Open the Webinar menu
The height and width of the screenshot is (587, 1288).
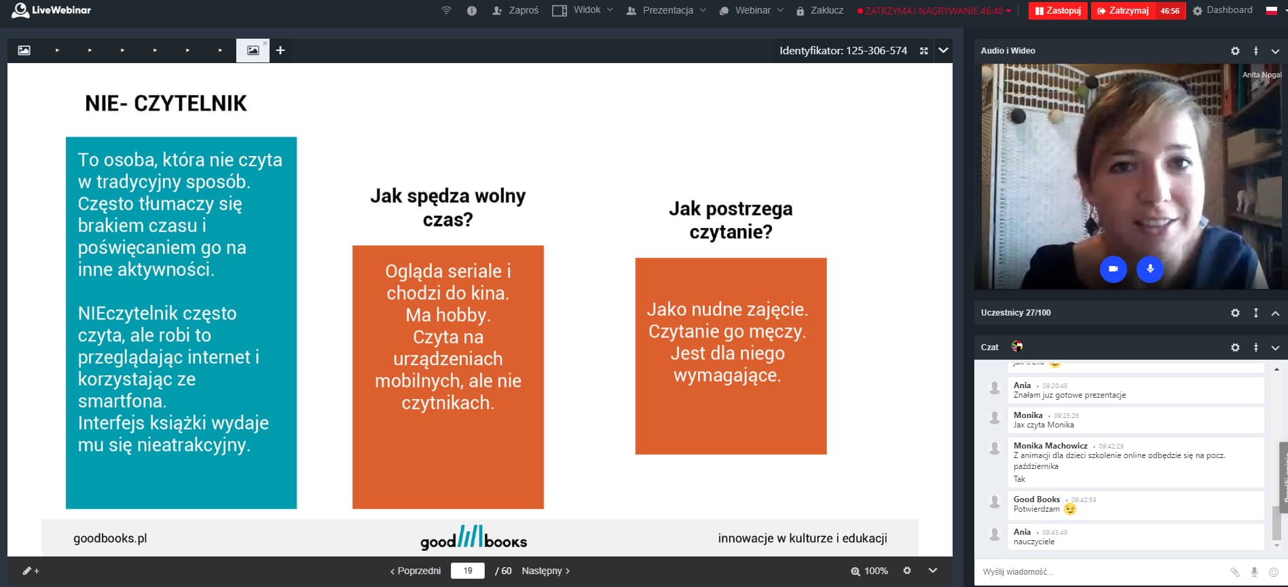pos(751,10)
